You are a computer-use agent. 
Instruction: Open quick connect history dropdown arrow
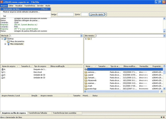(x=106, y=14)
